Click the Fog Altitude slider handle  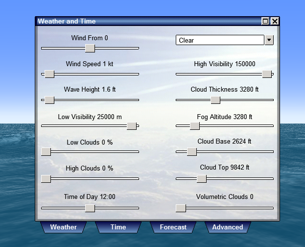click(x=195, y=126)
